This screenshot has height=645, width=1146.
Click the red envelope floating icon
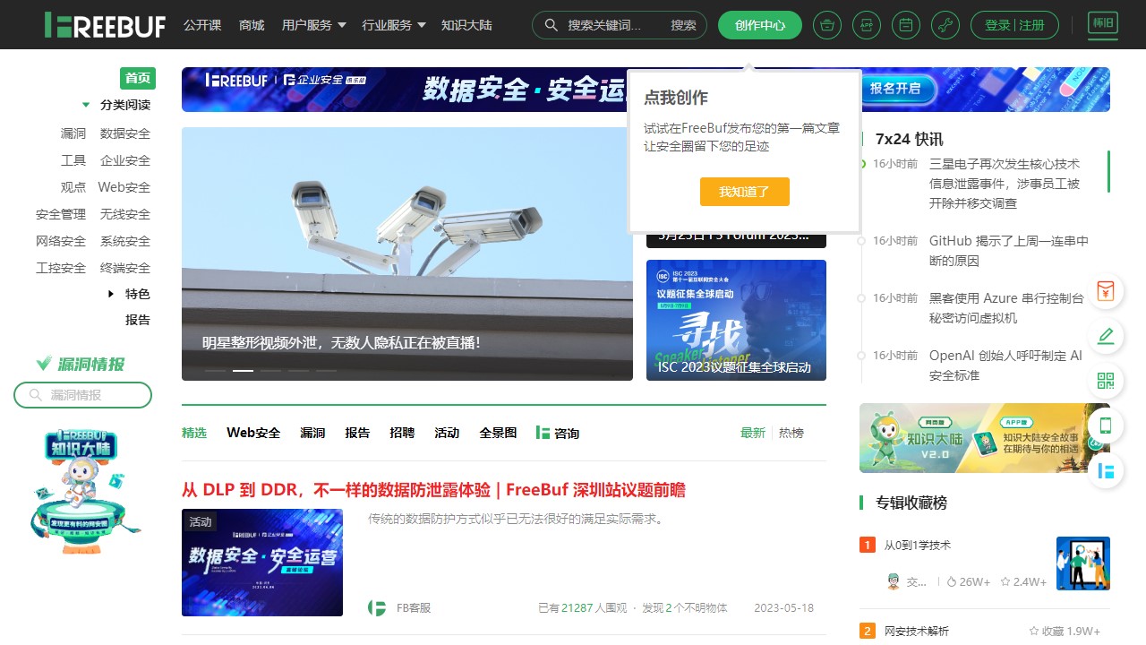coord(1106,291)
